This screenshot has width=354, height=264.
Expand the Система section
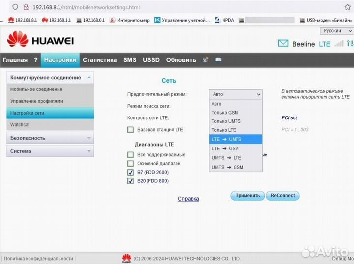[x=50, y=151]
